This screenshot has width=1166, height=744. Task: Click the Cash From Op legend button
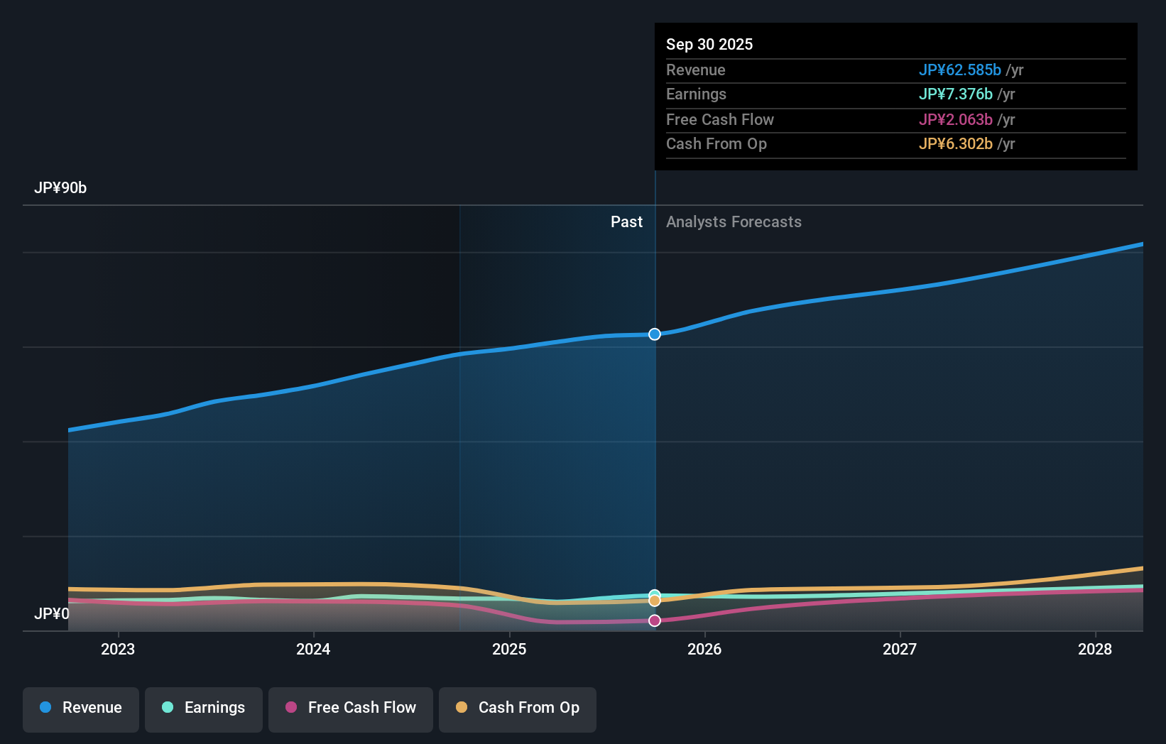[517, 709]
